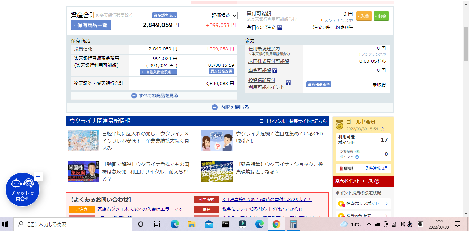
Task: Open 「トウシル」特集サイトはこちら link
Action: 293,121
